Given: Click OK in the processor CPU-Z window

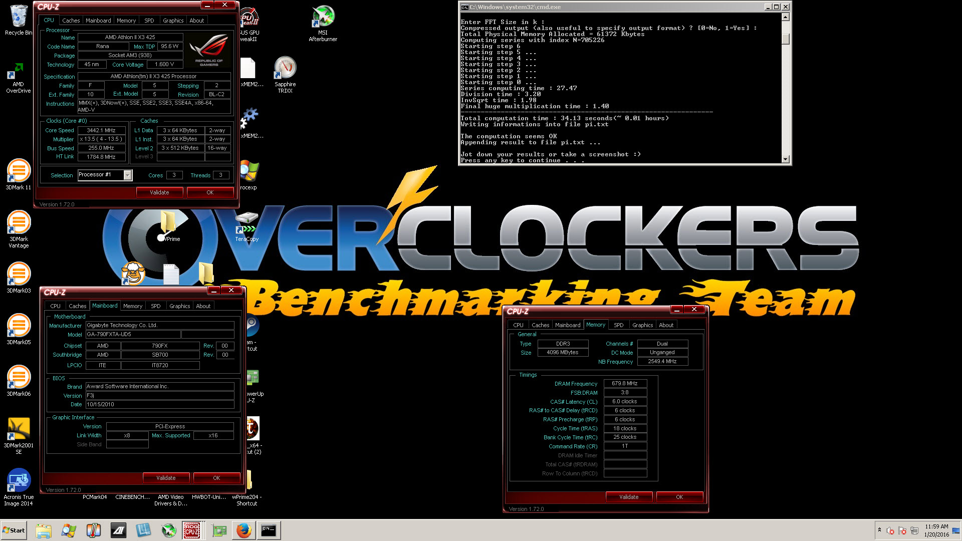Looking at the screenshot, I should [210, 192].
